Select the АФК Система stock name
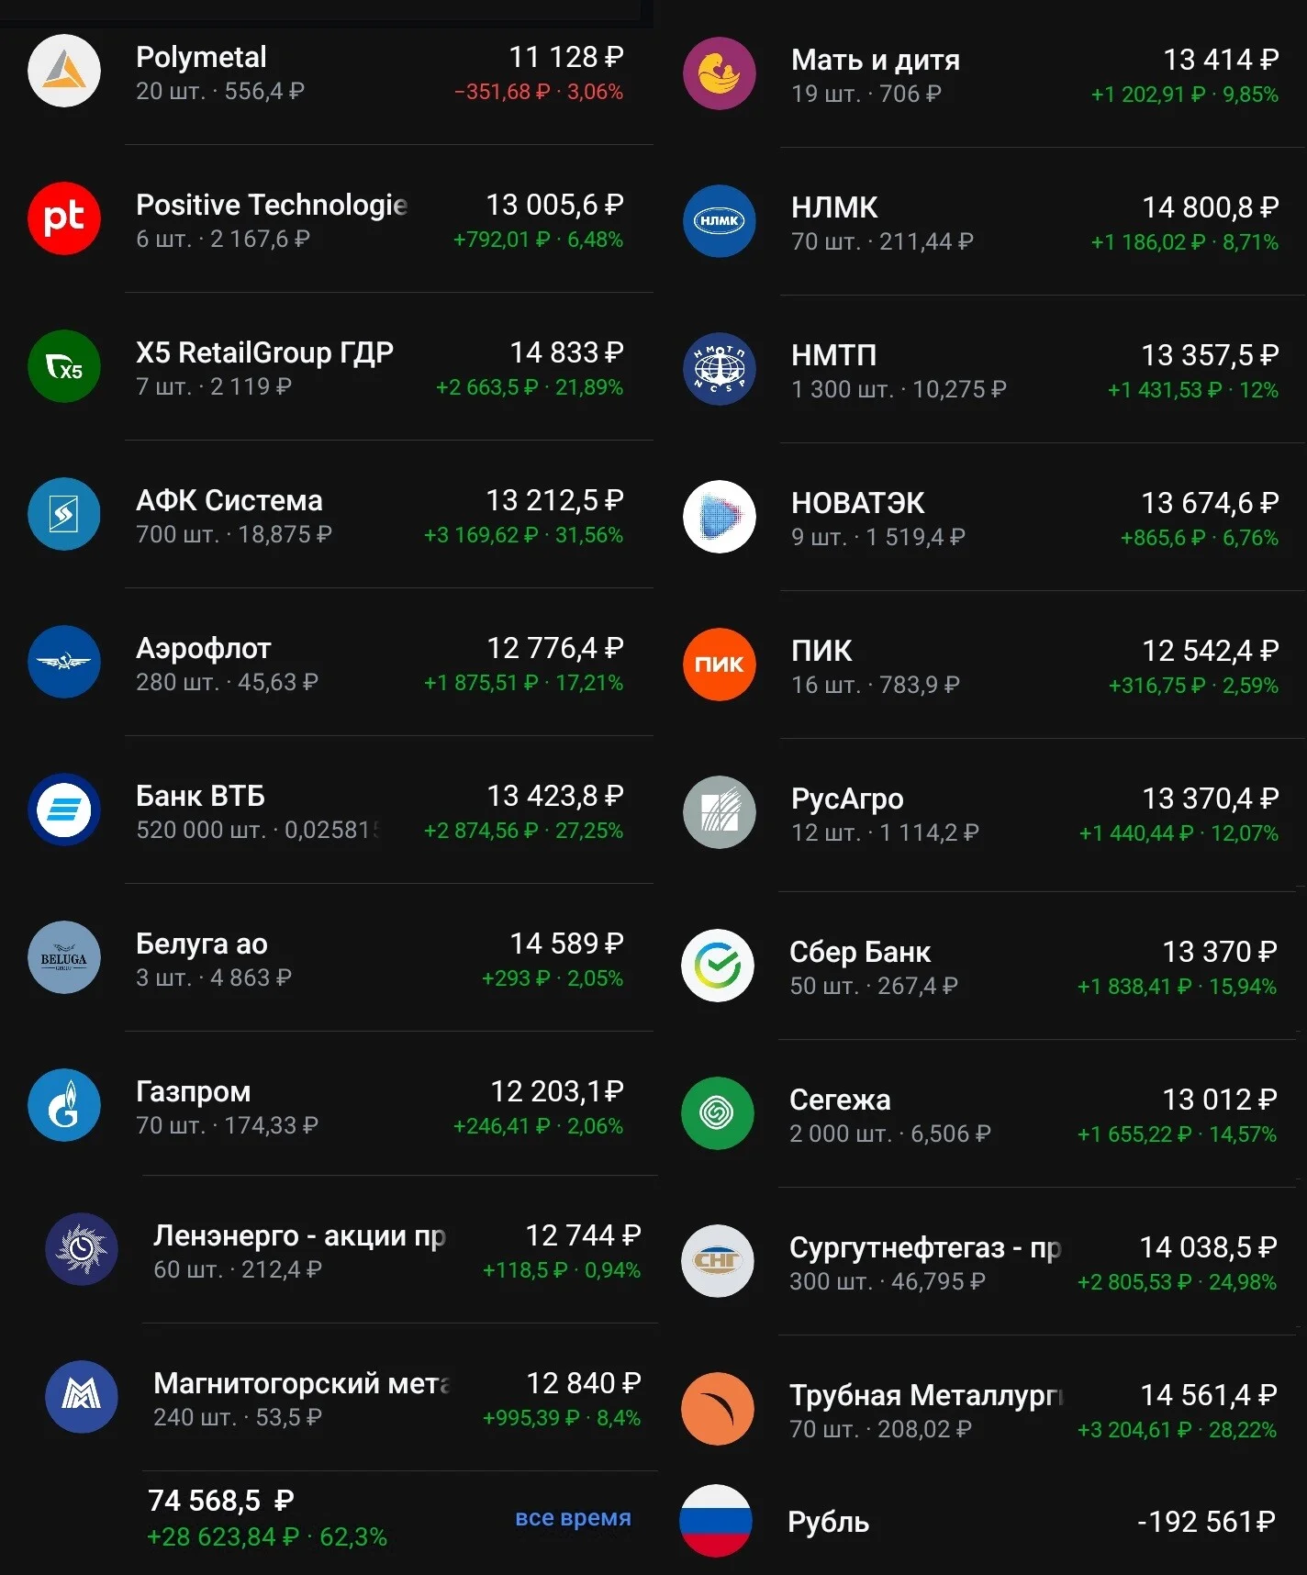Screen dimensions: 1307x1575 229,500
